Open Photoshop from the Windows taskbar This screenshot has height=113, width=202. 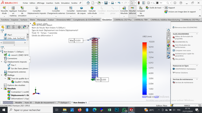tap(117, 110)
